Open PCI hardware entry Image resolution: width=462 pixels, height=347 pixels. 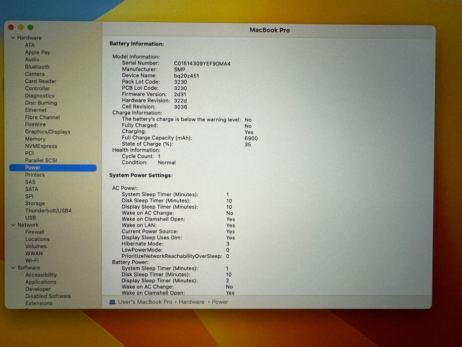tap(30, 153)
